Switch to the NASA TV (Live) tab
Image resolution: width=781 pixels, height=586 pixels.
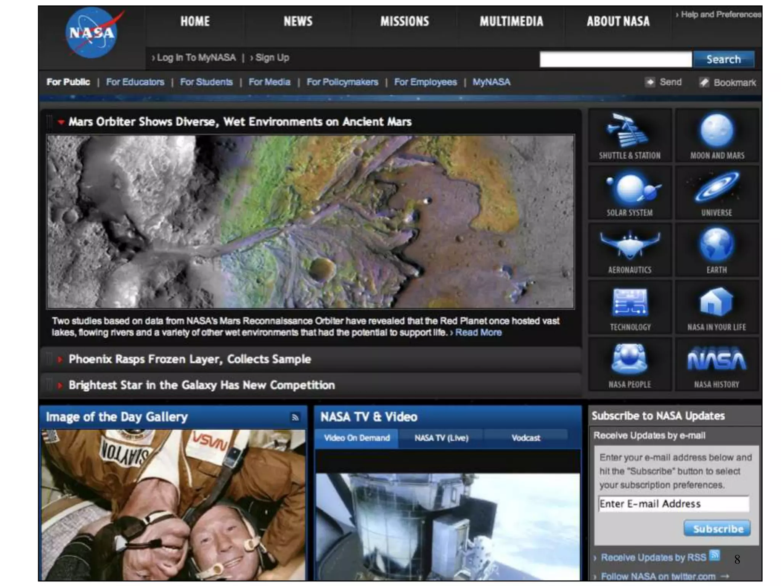pyautogui.click(x=441, y=438)
